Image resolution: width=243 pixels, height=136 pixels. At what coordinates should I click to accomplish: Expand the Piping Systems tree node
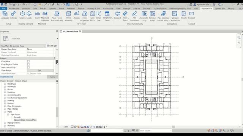click(x=5, y=123)
